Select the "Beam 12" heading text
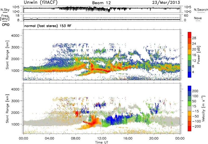 click(101, 3)
